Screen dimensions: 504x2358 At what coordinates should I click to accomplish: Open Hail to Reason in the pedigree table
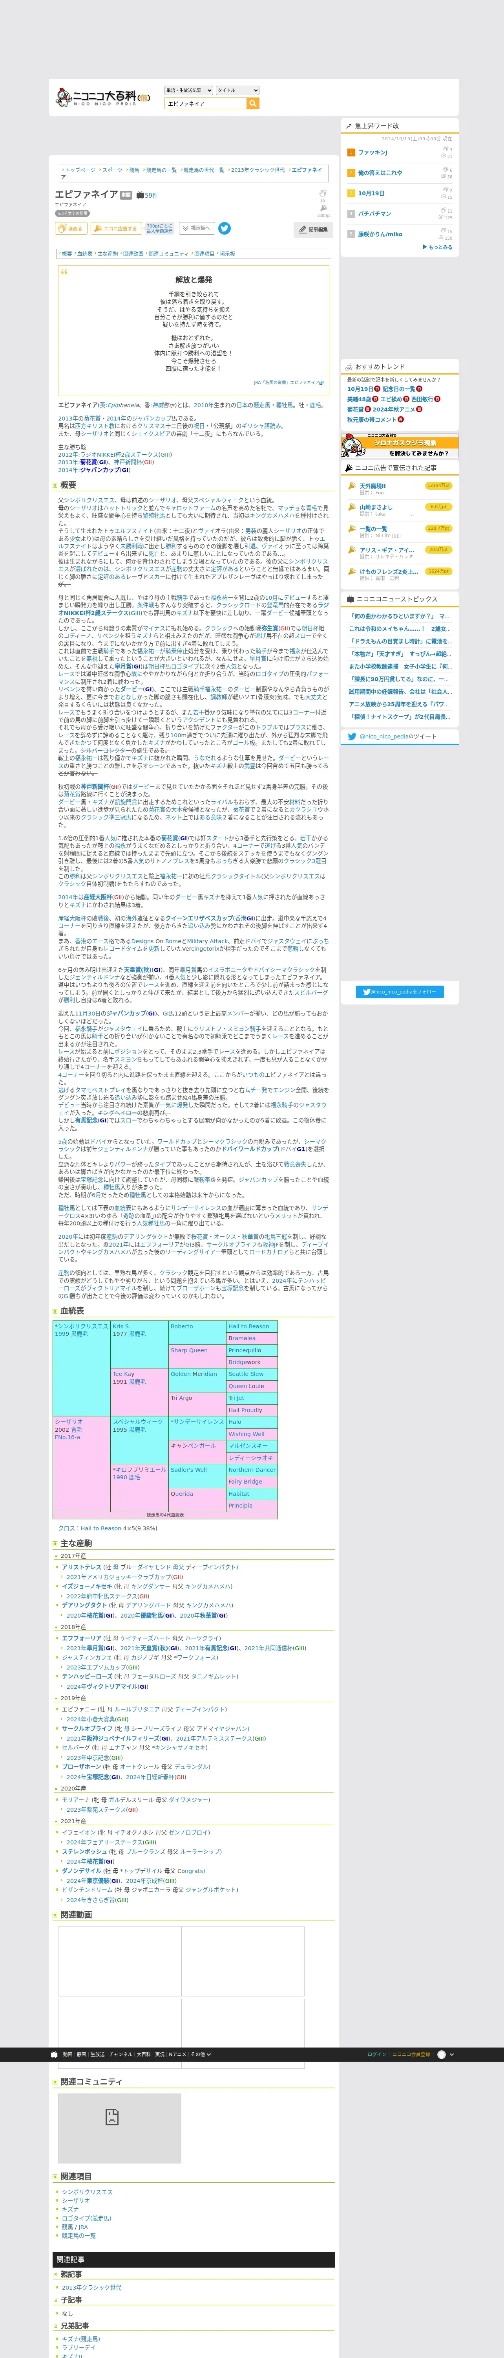click(x=249, y=1326)
